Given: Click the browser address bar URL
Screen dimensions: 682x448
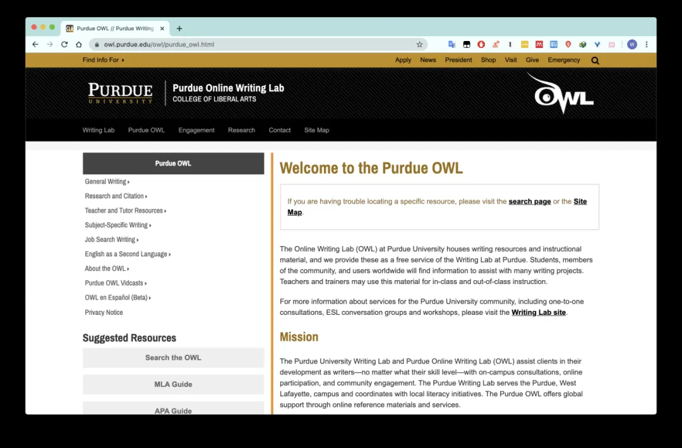Looking at the screenshot, I should point(159,44).
